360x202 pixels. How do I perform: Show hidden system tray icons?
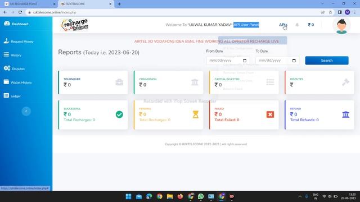(300, 196)
